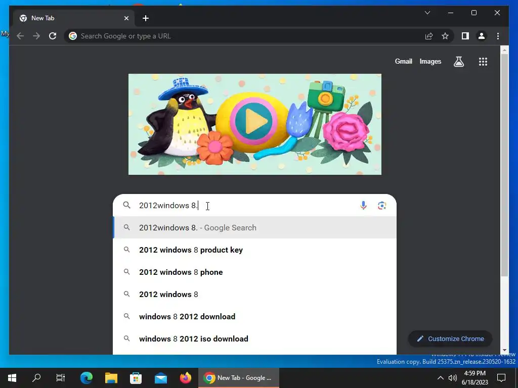This screenshot has height=388, width=518.
Task: Open Search Labs flask icon
Action: (458, 61)
